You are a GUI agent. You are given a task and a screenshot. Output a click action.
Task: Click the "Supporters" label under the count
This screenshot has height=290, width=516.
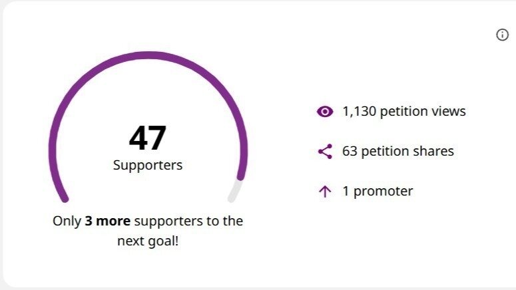(x=148, y=165)
